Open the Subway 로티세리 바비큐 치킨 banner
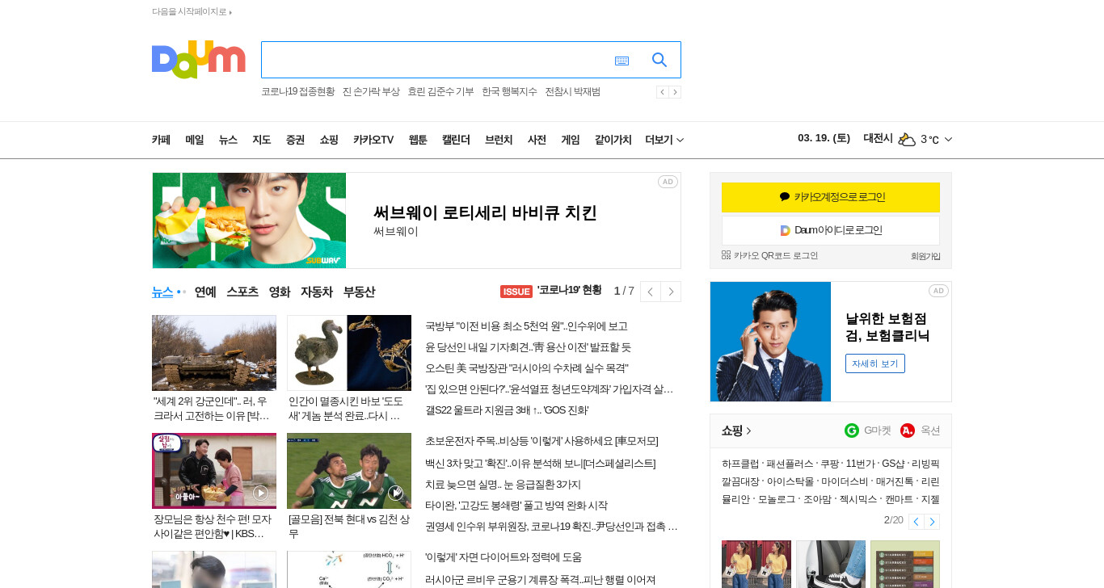The height and width of the screenshot is (588, 1104). click(416, 220)
